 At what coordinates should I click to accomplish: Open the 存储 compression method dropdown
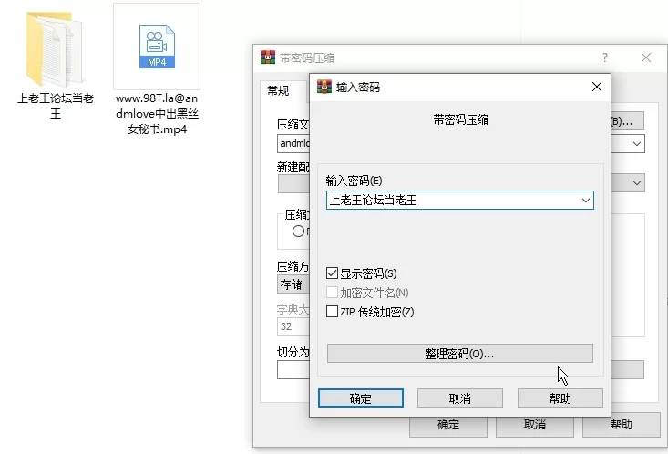[293, 284]
